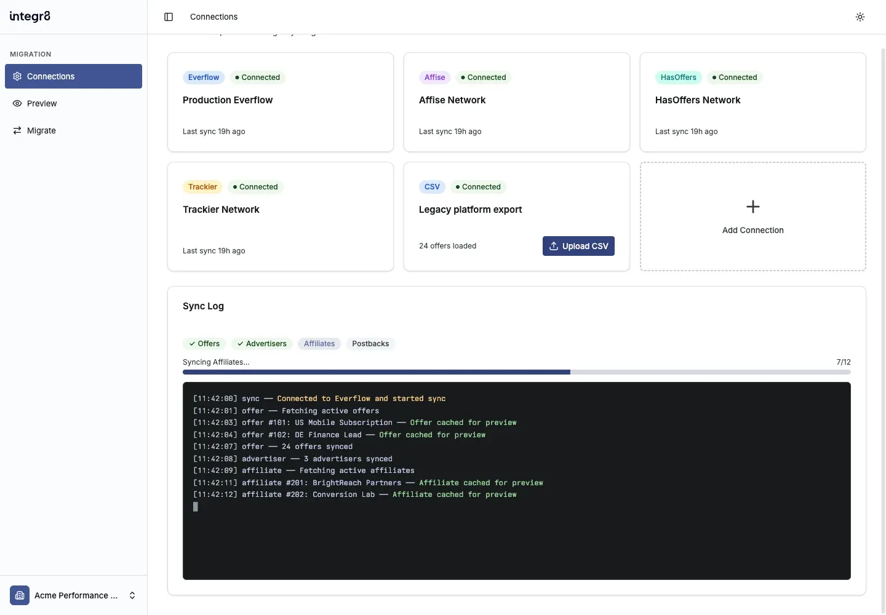This screenshot has height=615, width=886.
Task: Open the Legacy platform export card
Action: (x=517, y=216)
